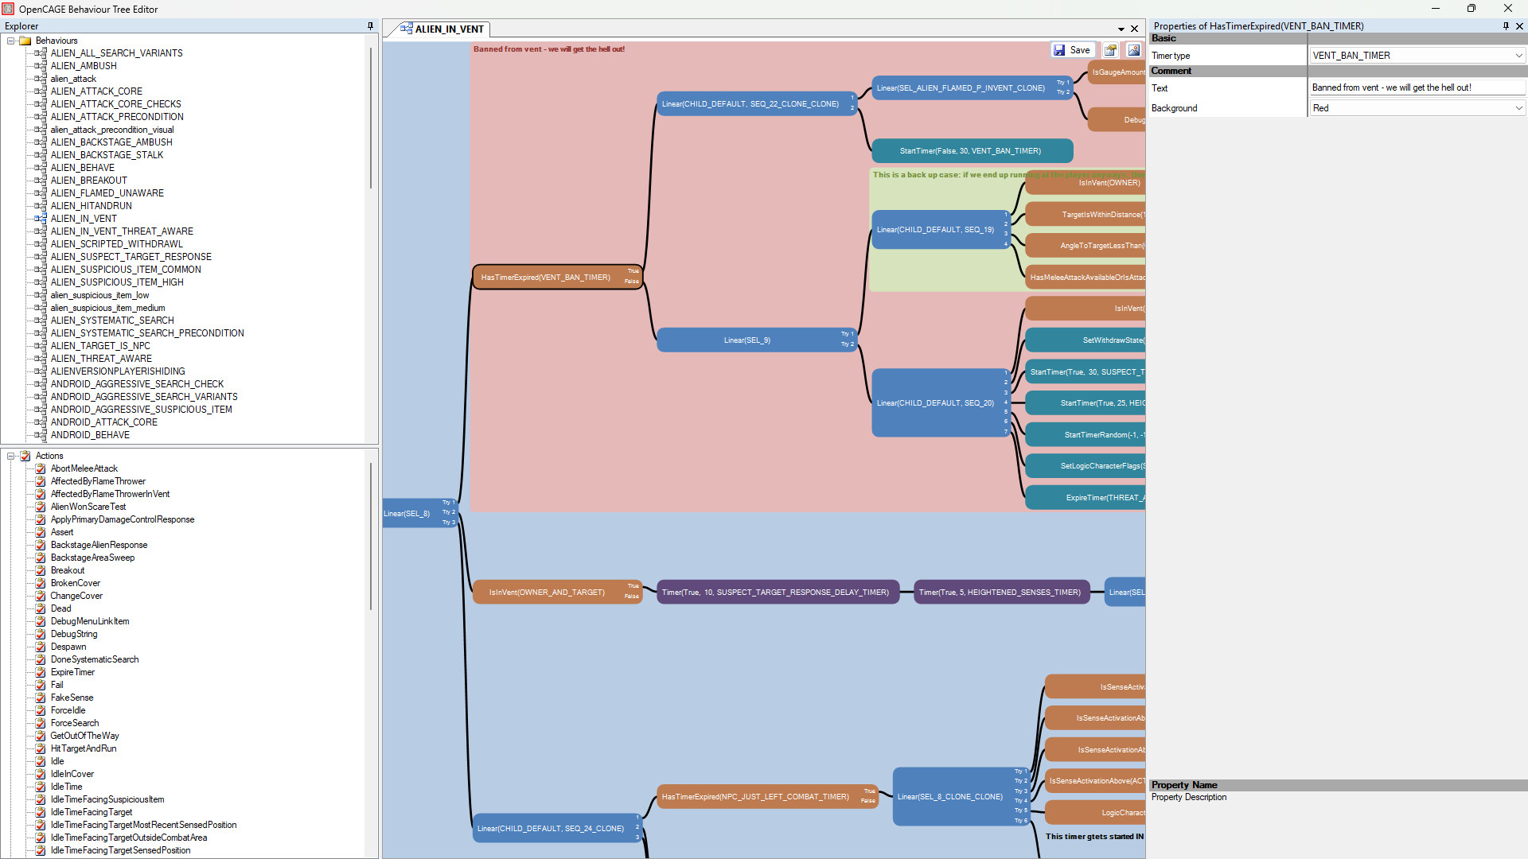
Task: Click the behaviour icon beside ALIEN_AMBUSH
Action: (39, 66)
